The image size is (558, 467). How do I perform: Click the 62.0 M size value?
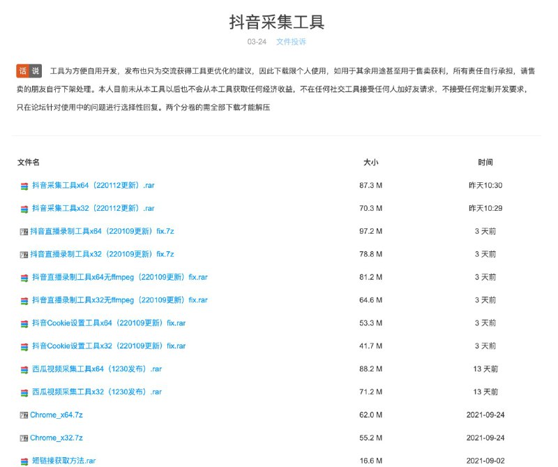370,415
